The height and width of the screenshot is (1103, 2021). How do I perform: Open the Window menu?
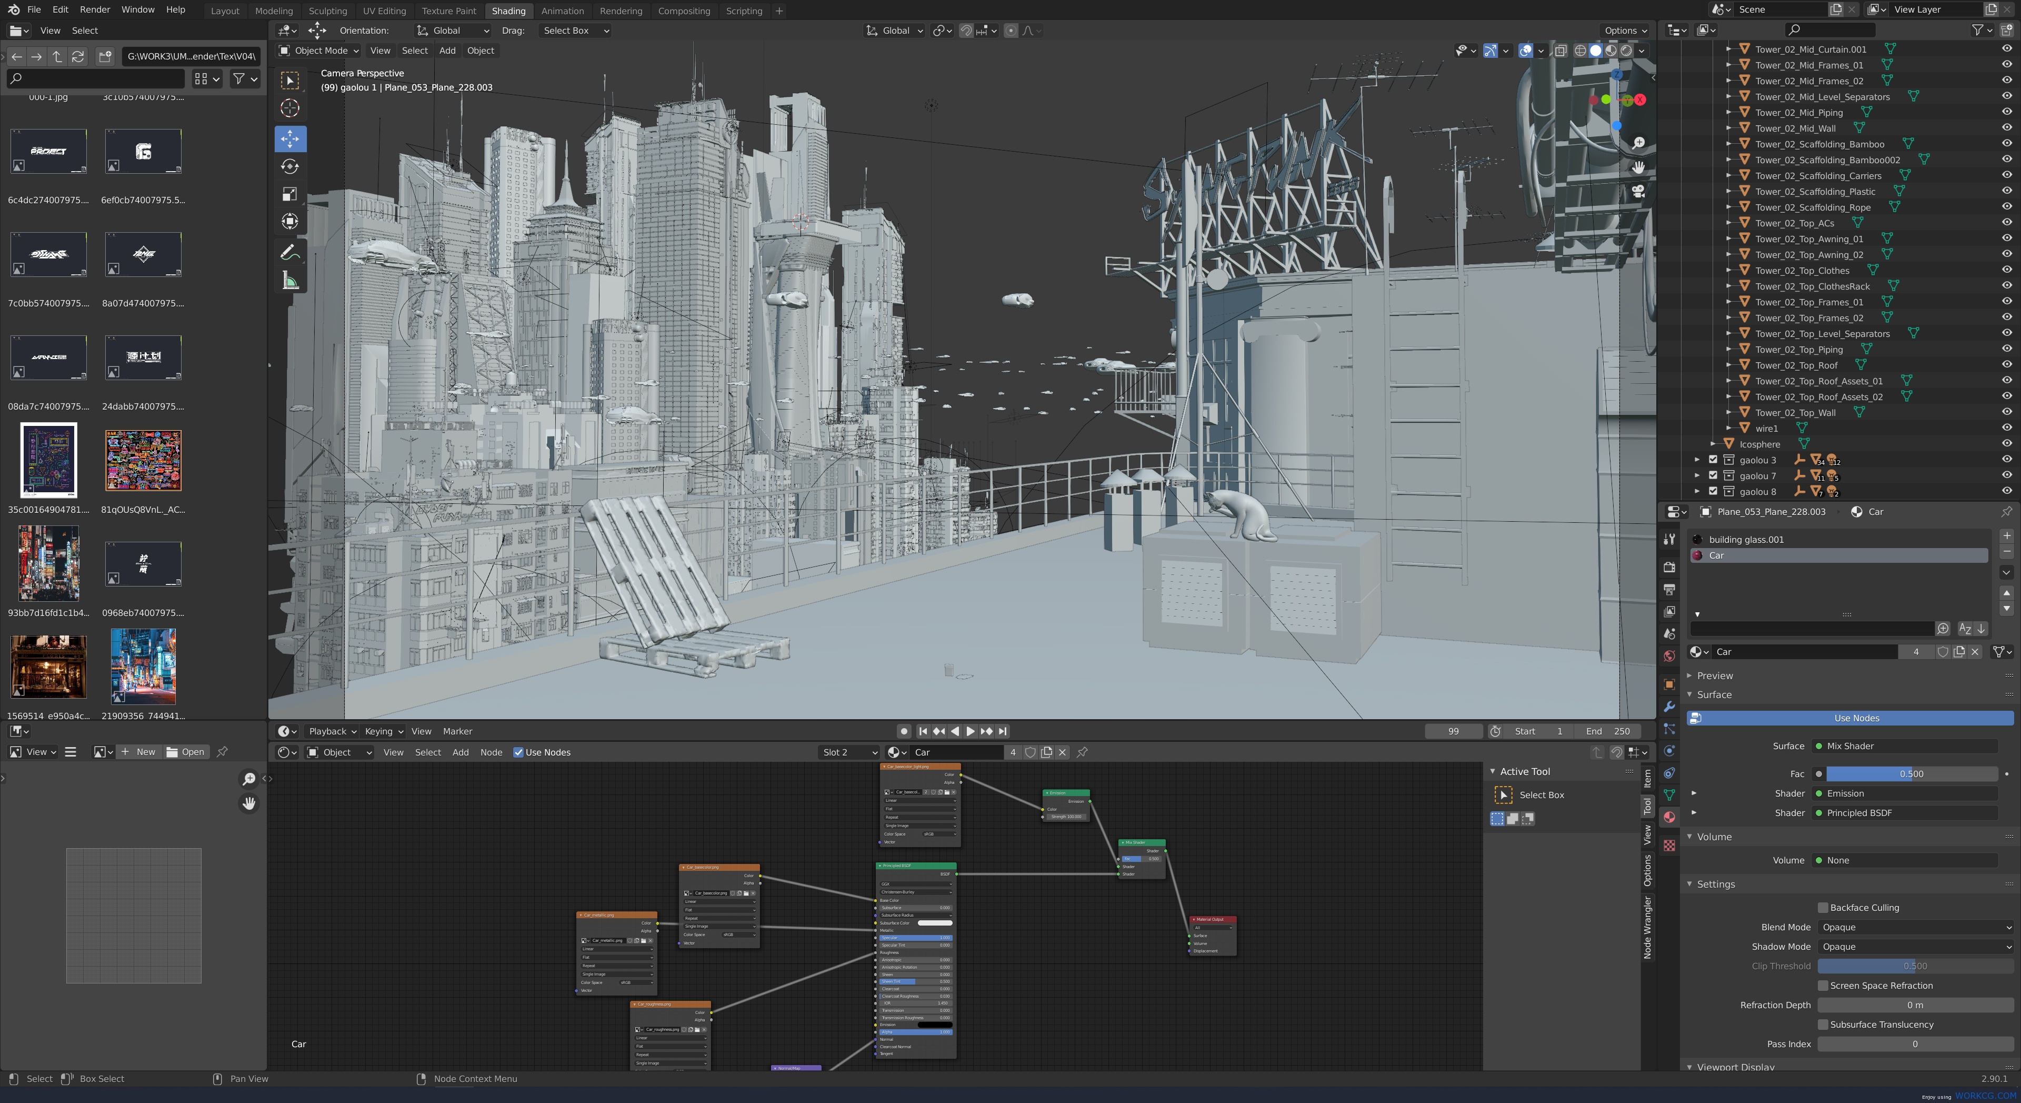pyautogui.click(x=137, y=9)
